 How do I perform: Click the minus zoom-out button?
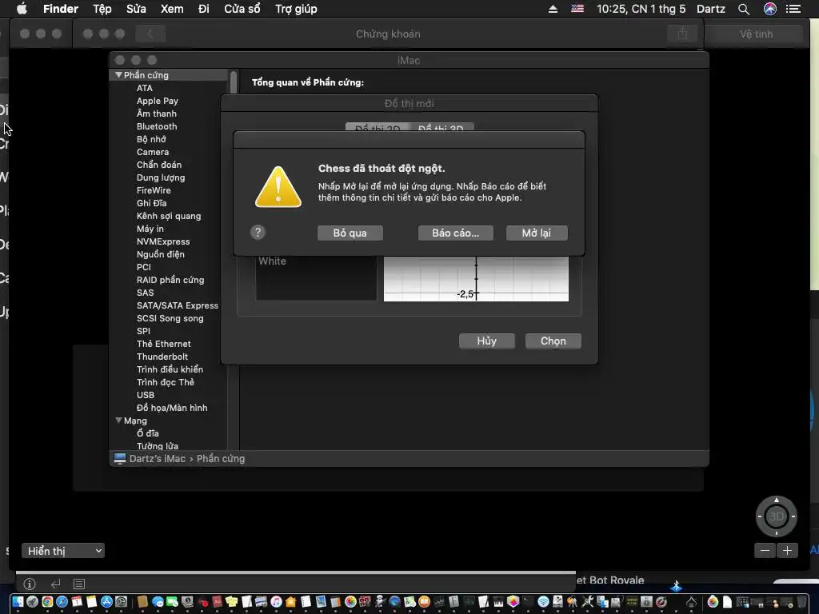[765, 550]
